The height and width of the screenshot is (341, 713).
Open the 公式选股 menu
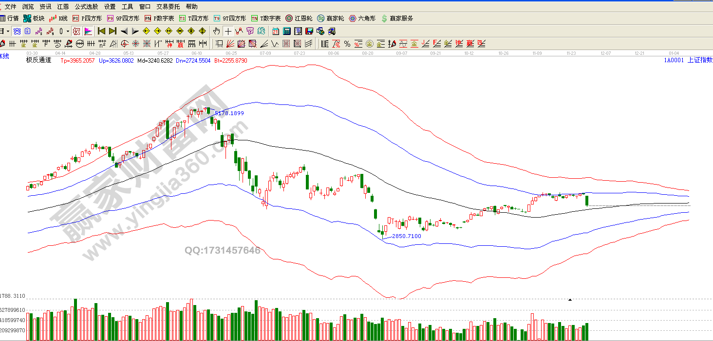86,6
